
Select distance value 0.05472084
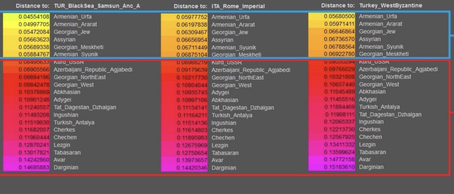coord(34,32)
